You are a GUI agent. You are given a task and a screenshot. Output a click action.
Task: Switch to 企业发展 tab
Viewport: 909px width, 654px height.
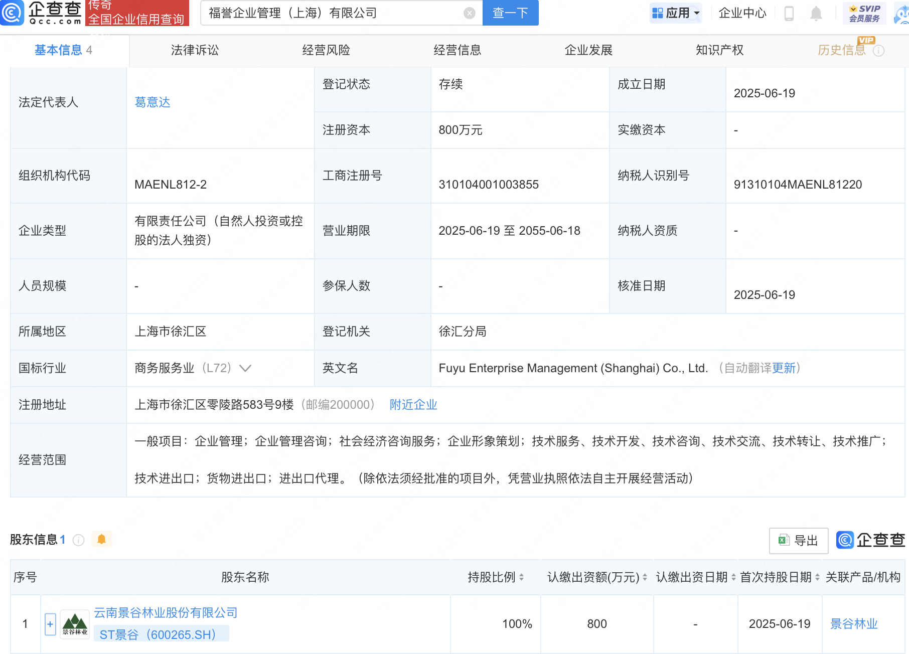click(588, 50)
